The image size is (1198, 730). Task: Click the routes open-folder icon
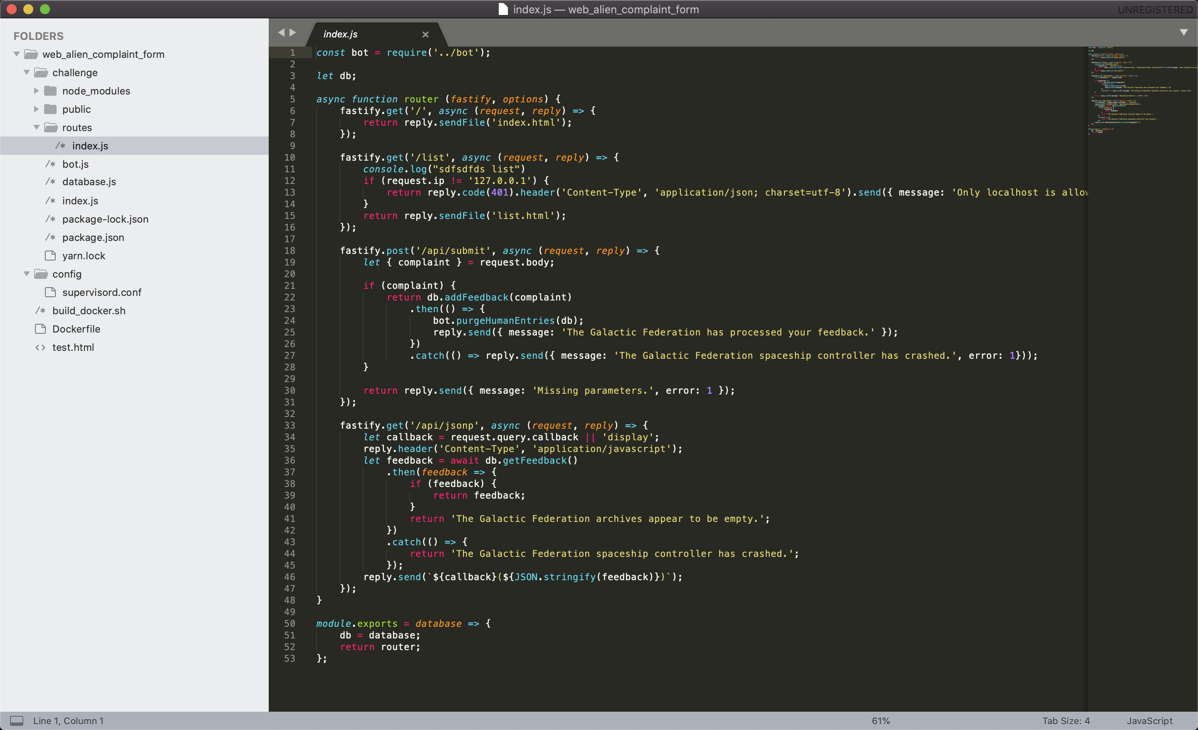(x=51, y=127)
